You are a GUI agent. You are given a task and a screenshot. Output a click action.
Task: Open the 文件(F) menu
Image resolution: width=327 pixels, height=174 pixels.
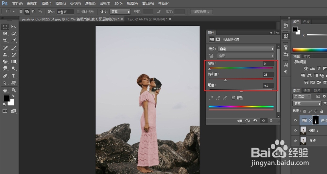18,4
